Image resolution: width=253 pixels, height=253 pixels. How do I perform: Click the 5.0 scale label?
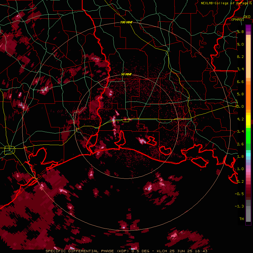(x=240, y=107)
